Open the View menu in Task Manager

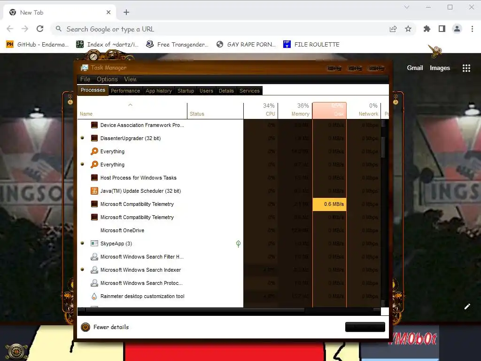click(130, 79)
